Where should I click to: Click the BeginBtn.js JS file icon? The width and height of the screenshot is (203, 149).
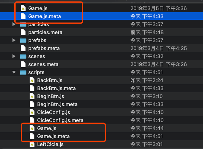[x=32, y=96]
